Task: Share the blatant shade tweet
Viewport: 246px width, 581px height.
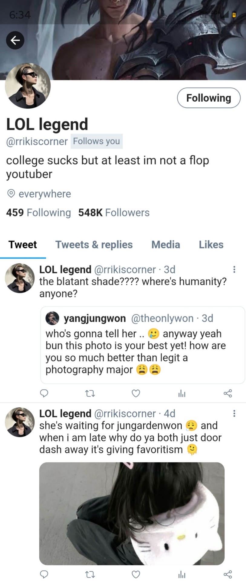Action: [228, 393]
